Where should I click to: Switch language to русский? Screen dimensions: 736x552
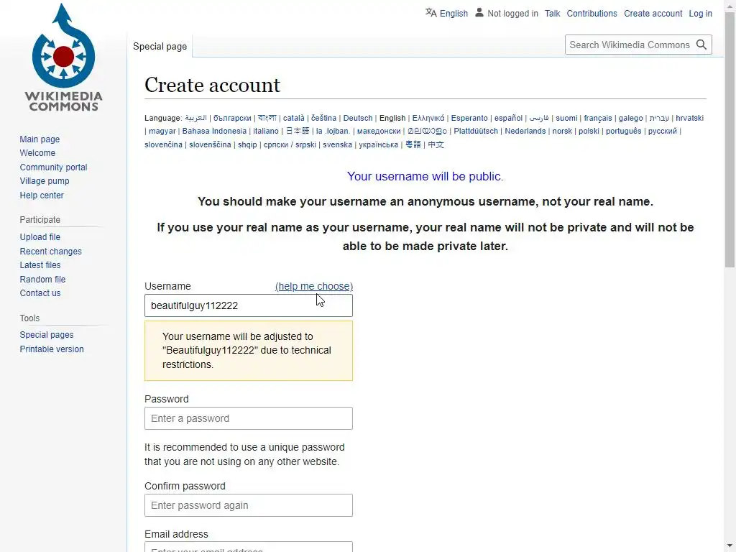(663, 132)
